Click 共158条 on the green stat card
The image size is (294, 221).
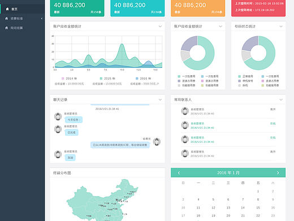[96, 12]
